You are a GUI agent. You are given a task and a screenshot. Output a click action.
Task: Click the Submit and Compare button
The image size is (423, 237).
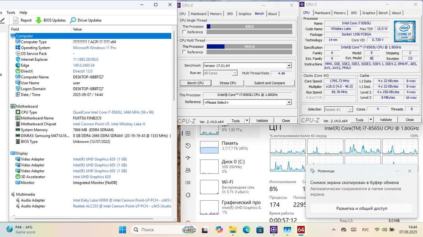(269, 83)
